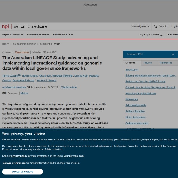Click the Metrics link
This screenshot has width=178, height=178.
[x=24, y=93]
